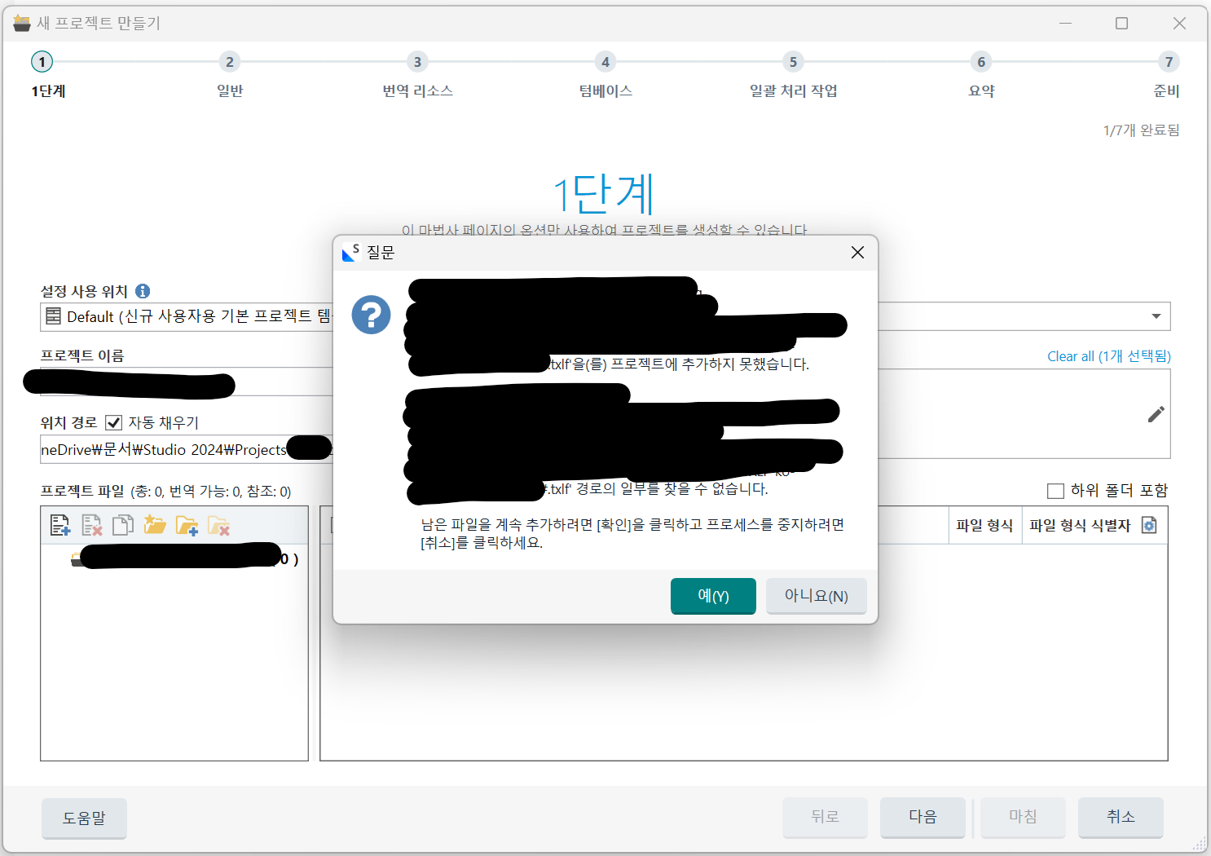
Task: Click the new folder icon with star
Action: [155, 524]
